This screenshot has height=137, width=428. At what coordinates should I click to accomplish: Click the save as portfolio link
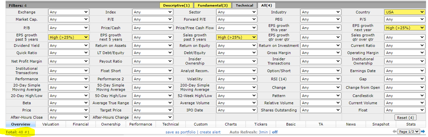pyautogui.click(x=181, y=132)
